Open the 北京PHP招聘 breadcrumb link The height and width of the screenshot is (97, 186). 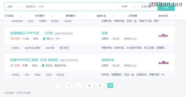[23, 93]
